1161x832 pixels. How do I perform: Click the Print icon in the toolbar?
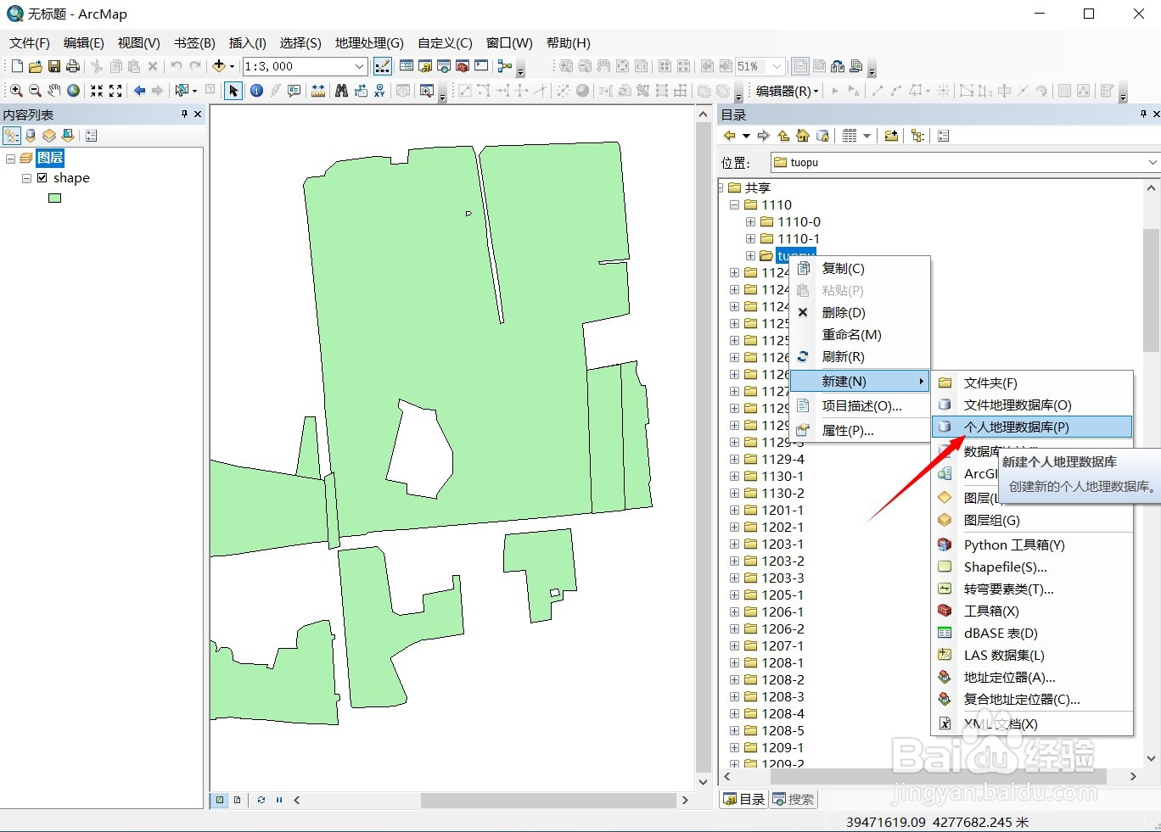tap(72, 66)
